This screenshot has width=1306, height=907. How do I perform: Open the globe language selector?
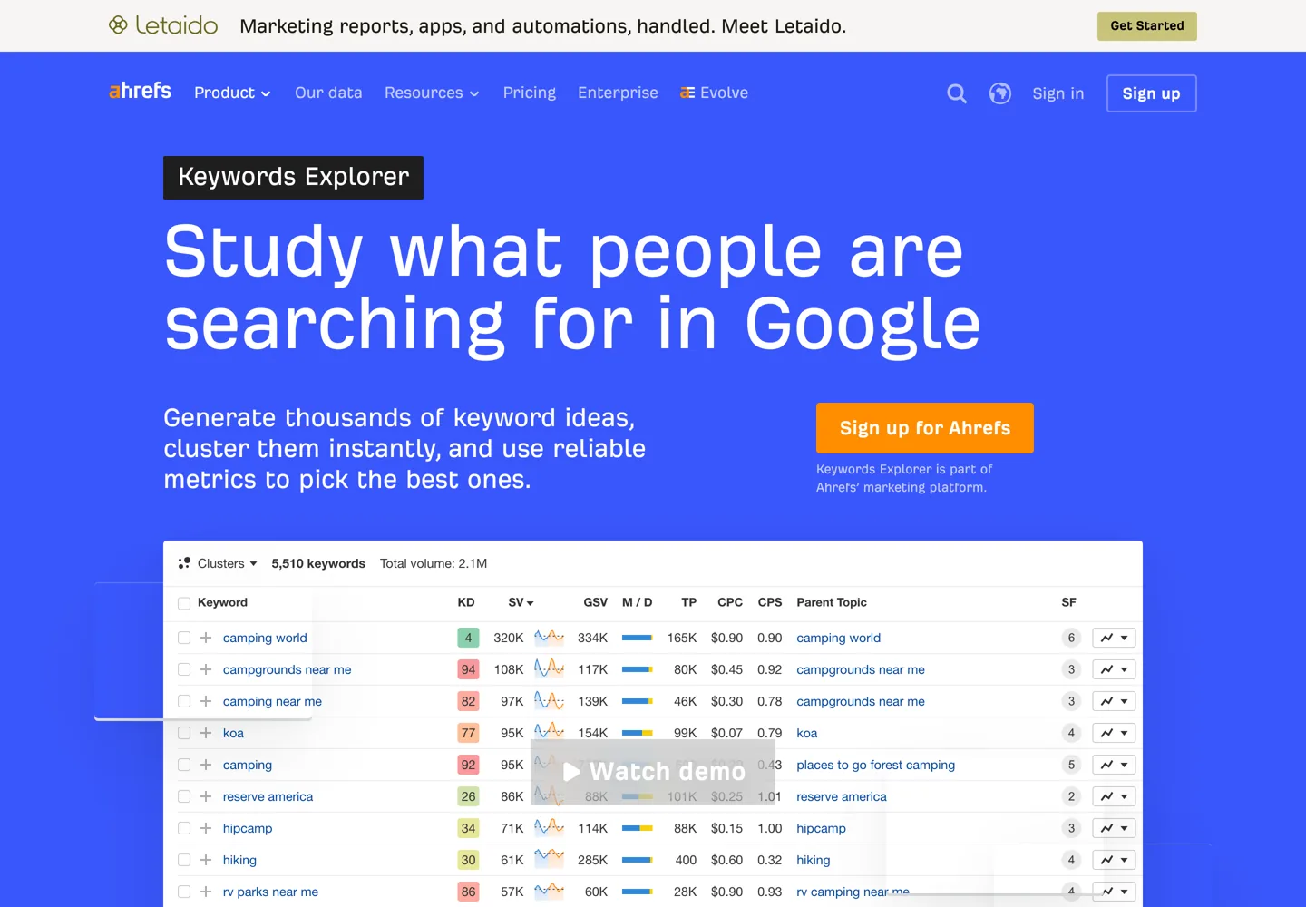pyautogui.click(x=1000, y=93)
